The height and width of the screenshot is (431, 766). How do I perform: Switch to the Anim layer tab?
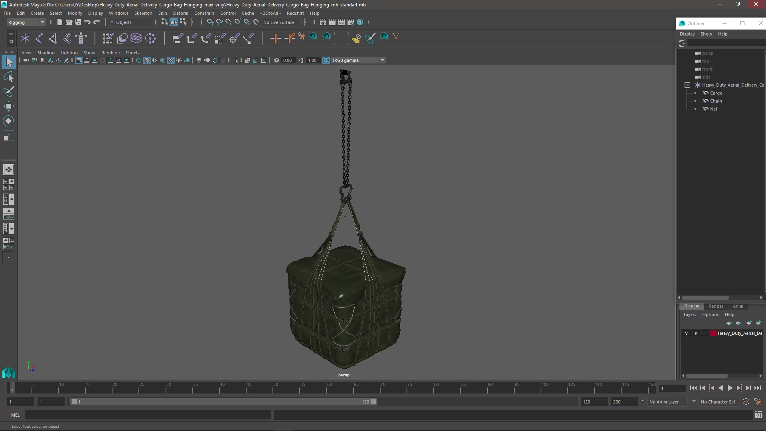(738, 306)
